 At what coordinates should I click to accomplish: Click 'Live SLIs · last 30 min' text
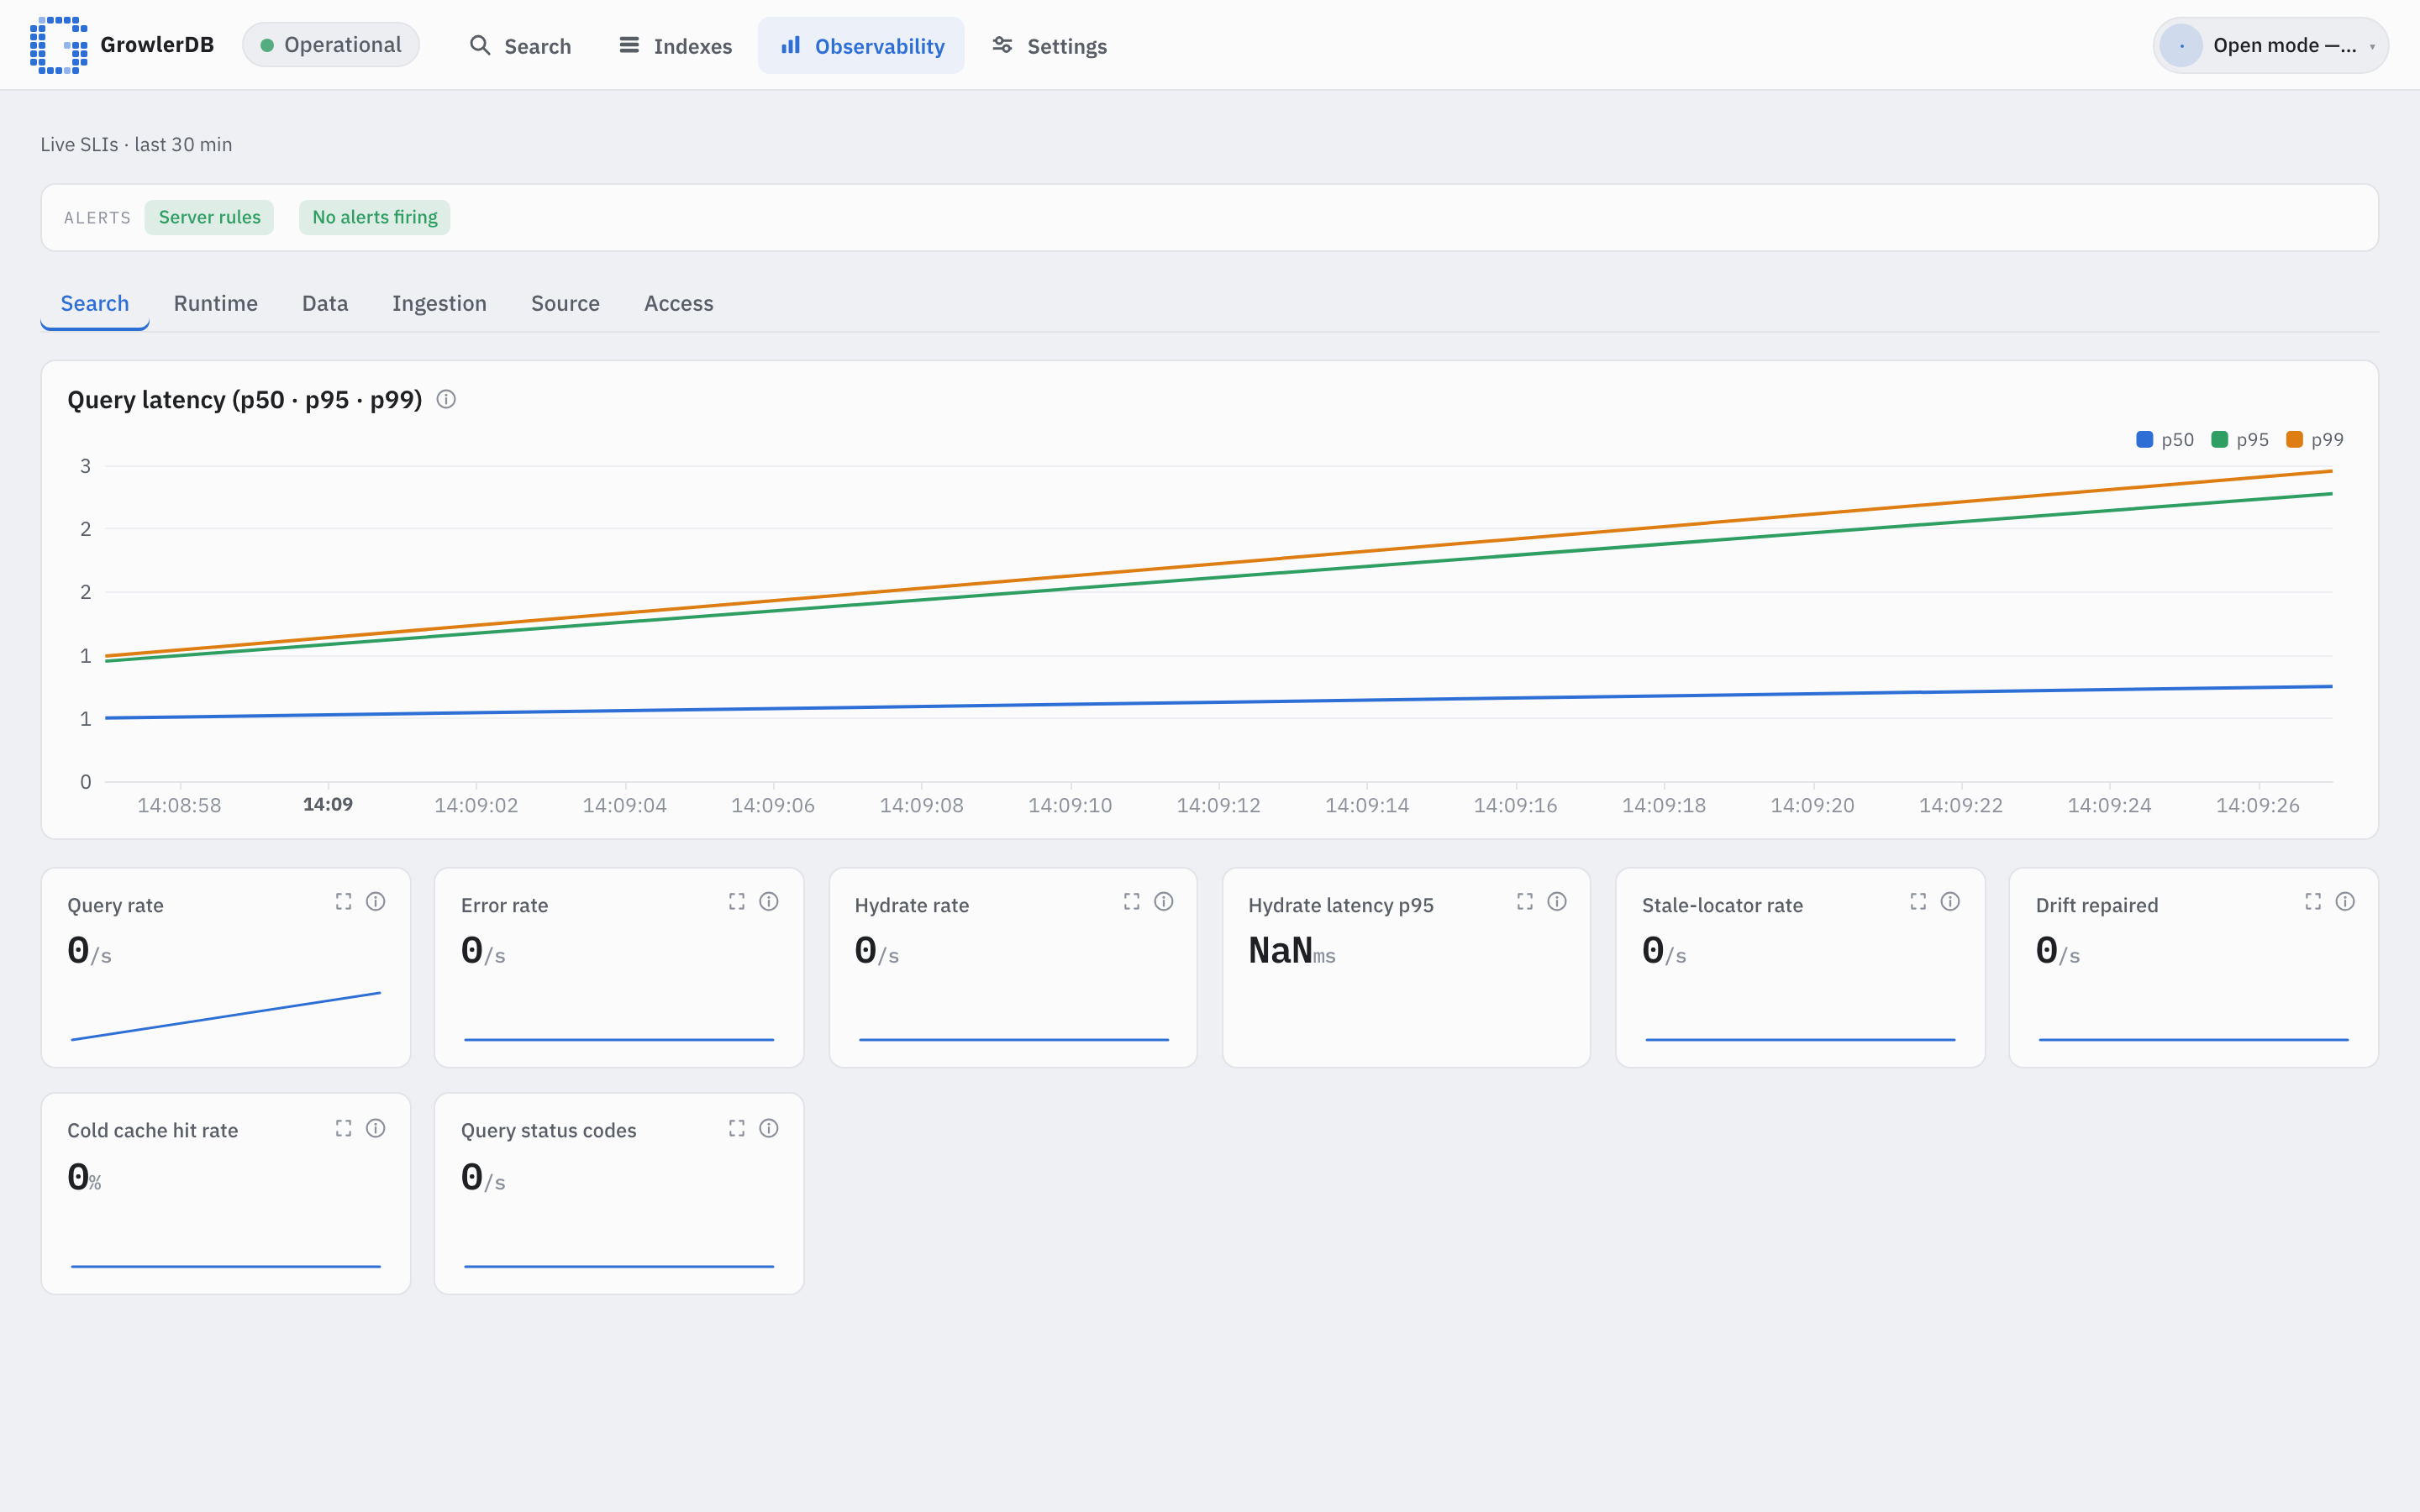[x=136, y=144]
